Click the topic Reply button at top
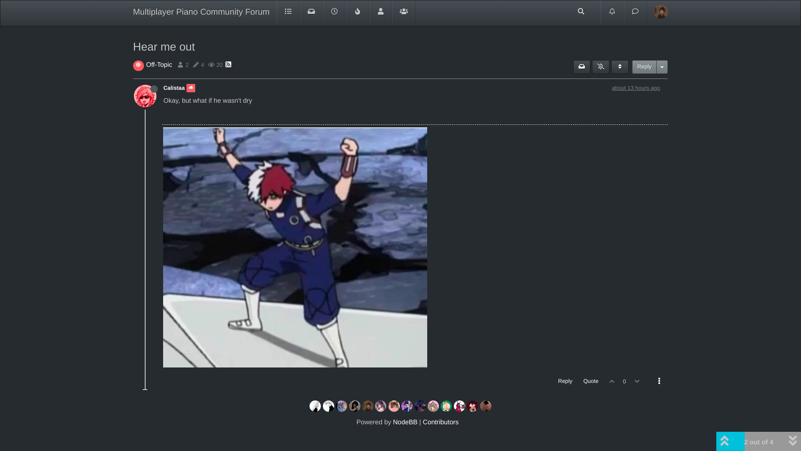Screen dimensions: 801x451 (x=644, y=67)
